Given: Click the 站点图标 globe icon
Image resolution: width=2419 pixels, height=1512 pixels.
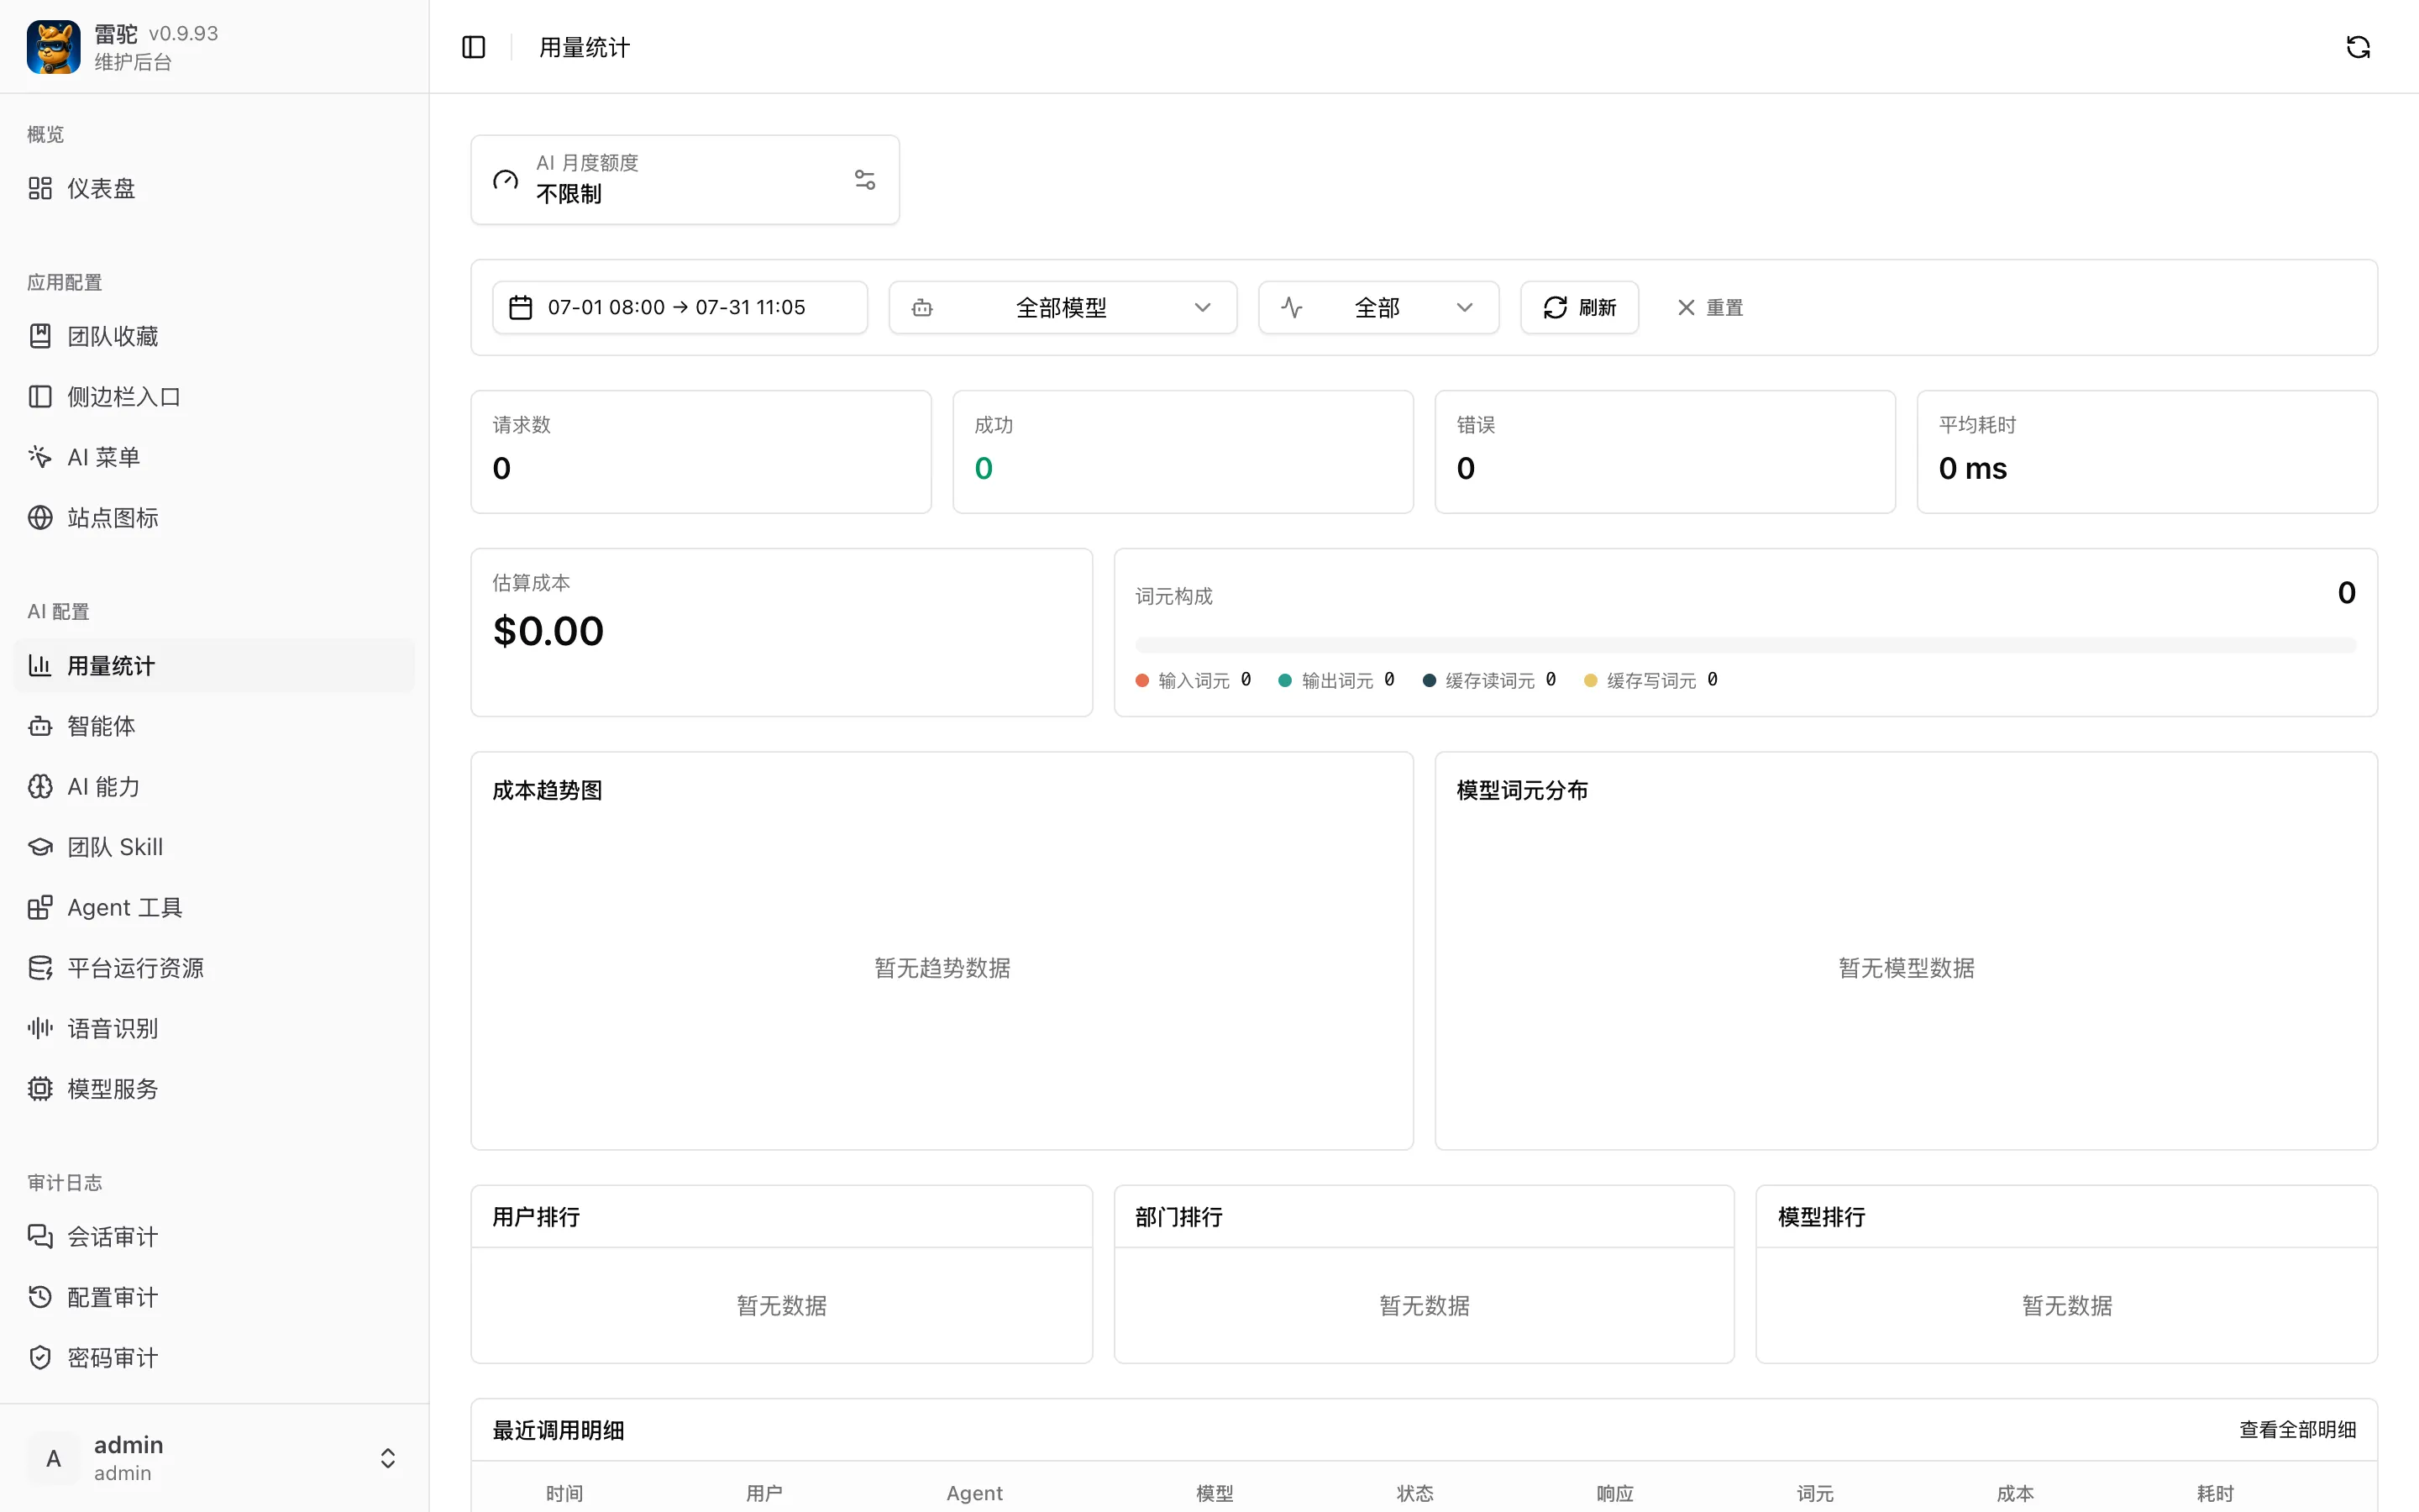Looking at the screenshot, I should (x=40, y=518).
